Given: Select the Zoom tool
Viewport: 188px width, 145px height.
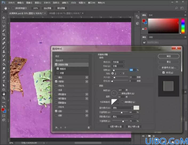Looking at the screenshot, I should coord(4,98).
